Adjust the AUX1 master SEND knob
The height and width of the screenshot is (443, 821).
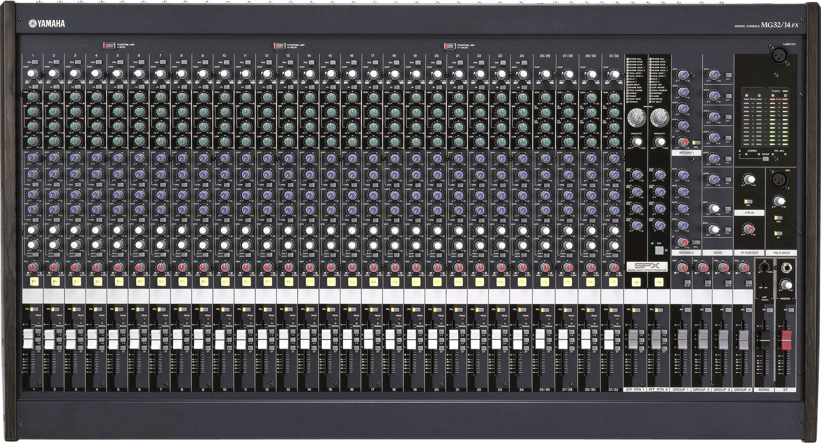[714, 76]
